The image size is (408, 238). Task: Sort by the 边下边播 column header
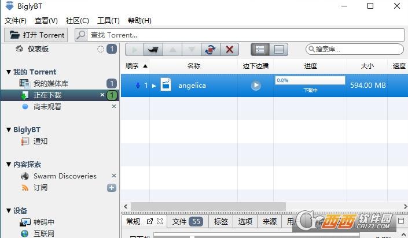(256, 66)
